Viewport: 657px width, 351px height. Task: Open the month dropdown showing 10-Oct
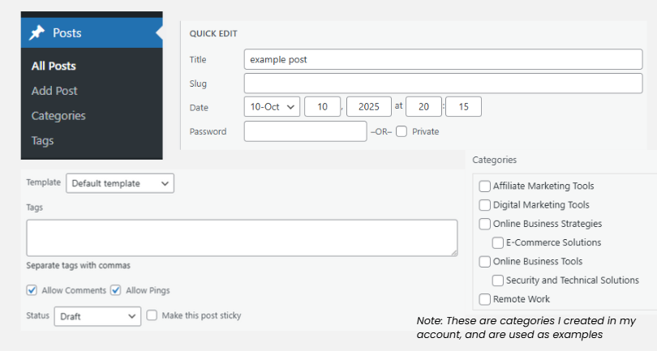pyautogui.click(x=272, y=107)
